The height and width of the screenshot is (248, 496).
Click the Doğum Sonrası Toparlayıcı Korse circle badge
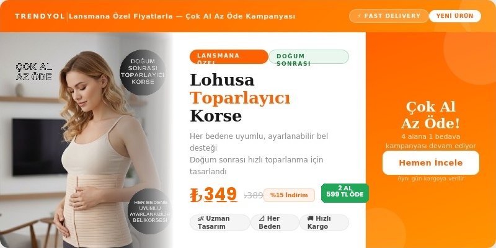tap(143, 72)
